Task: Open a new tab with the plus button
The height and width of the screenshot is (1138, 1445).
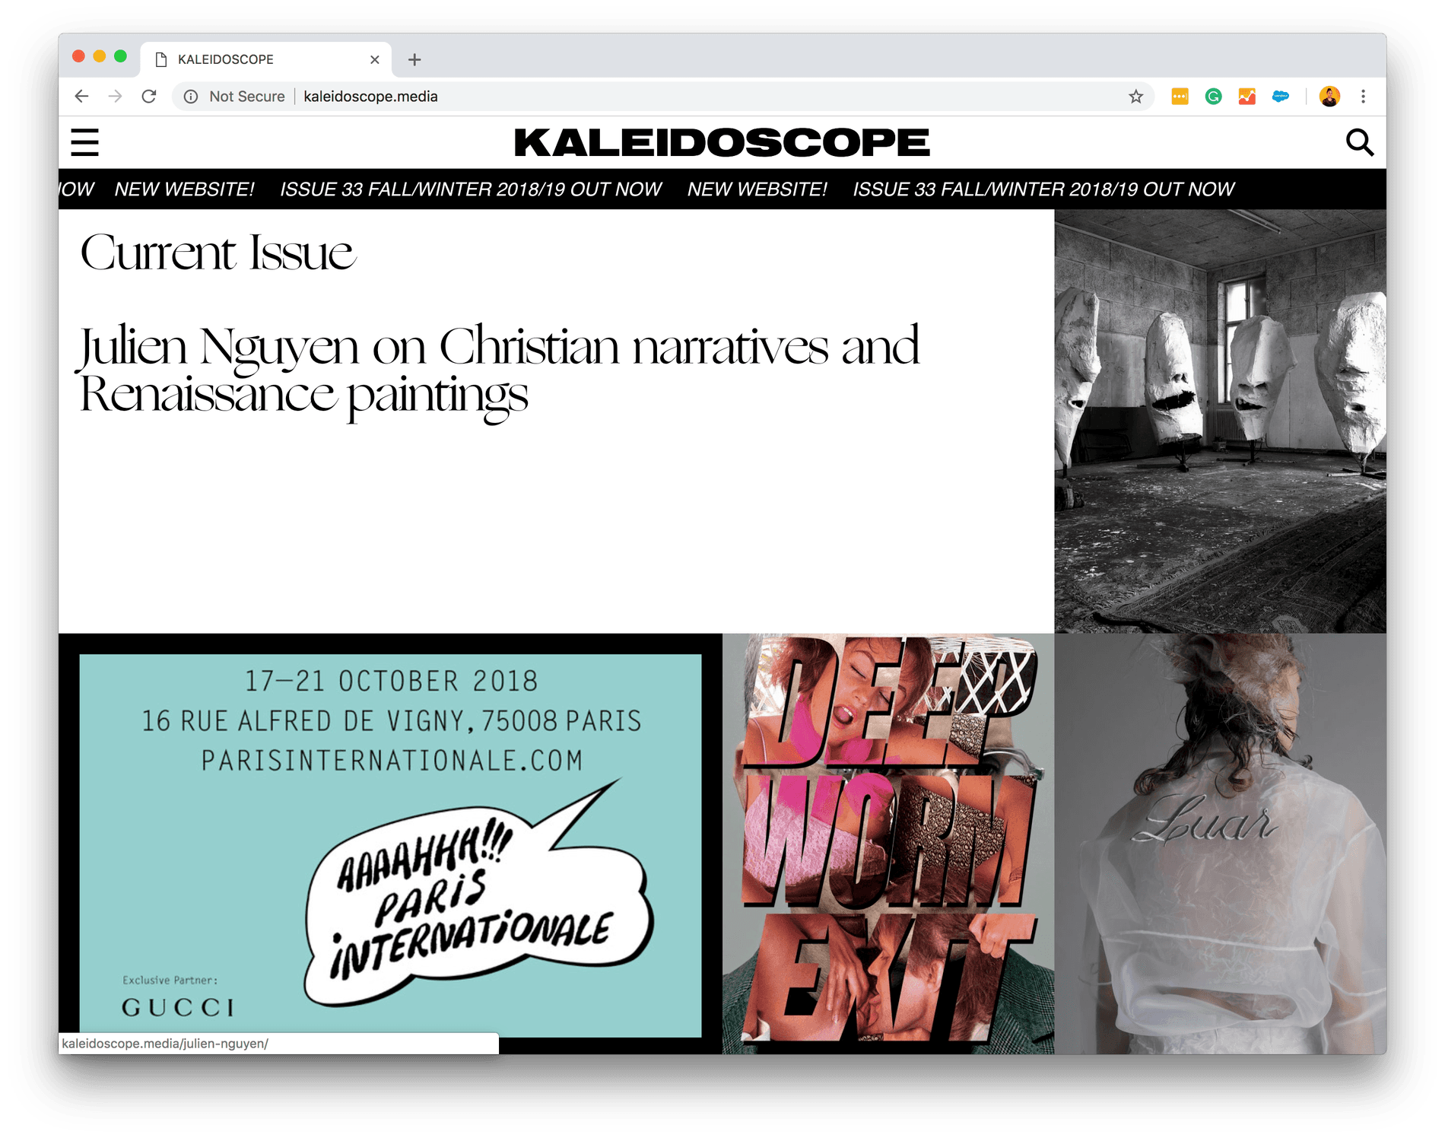Action: (x=414, y=59)
